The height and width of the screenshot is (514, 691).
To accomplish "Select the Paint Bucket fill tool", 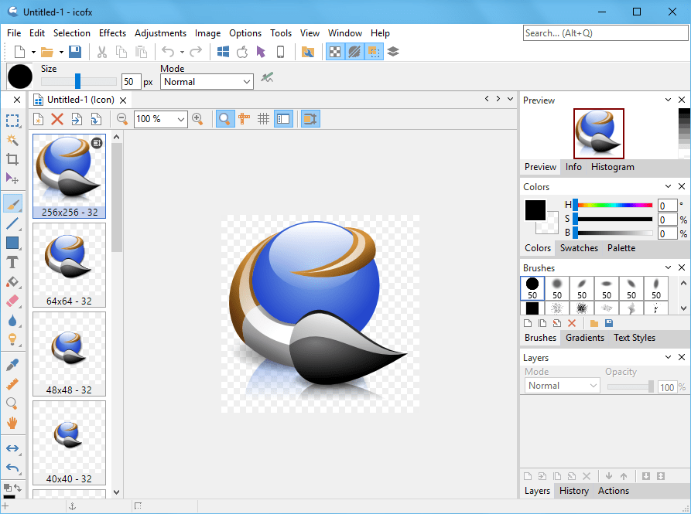I will pos(12,281).
